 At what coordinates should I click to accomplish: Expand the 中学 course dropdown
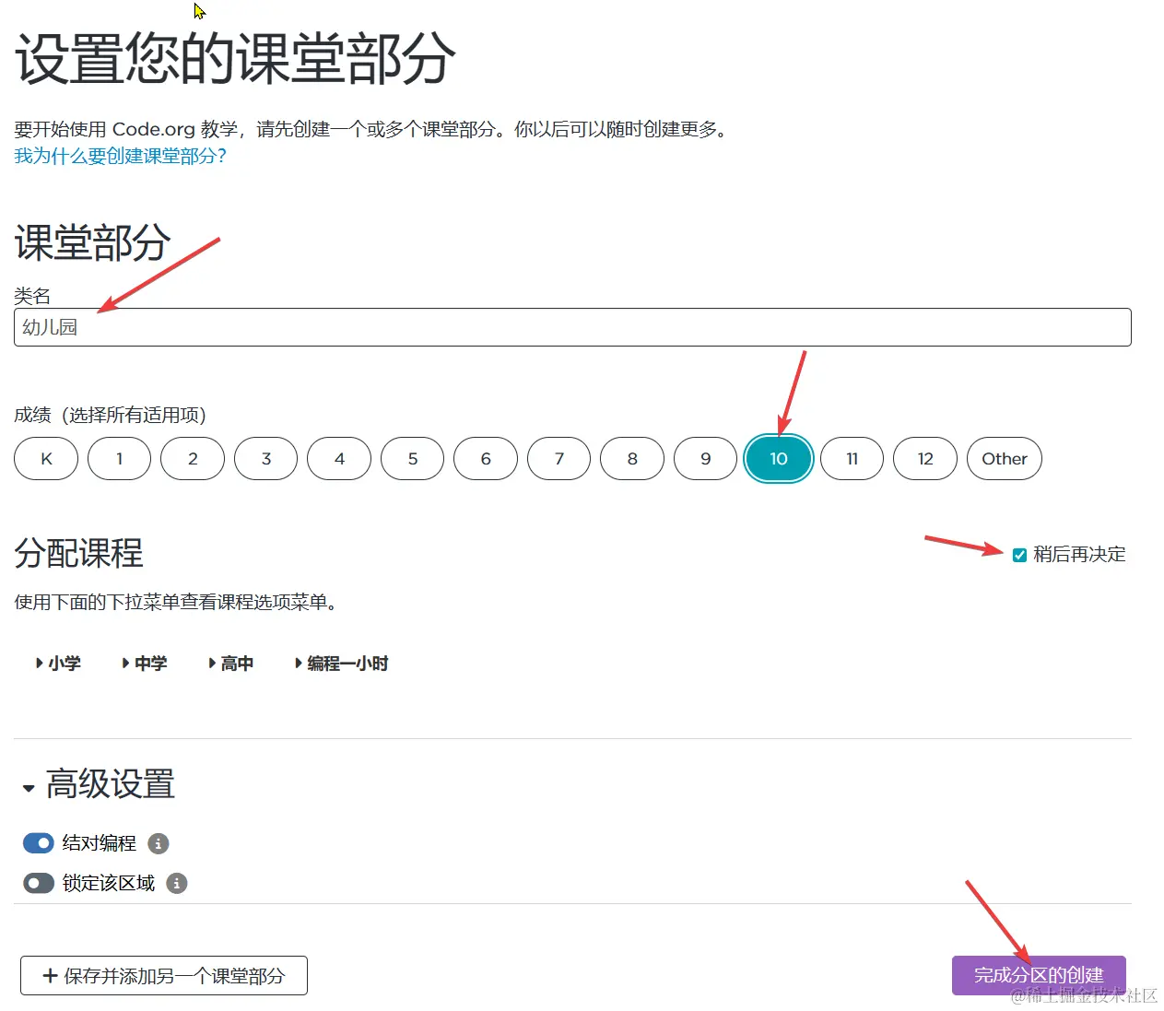[x=146, y=663]
